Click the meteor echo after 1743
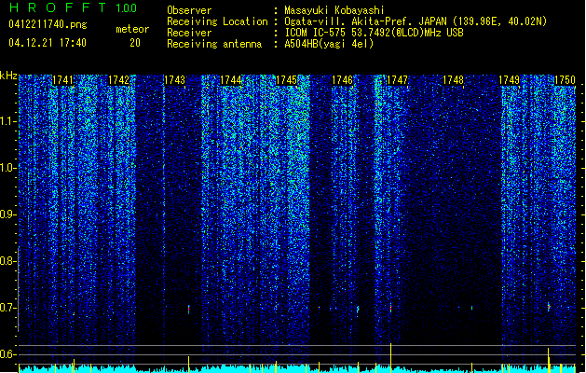Screen dimensions: 586x373 click(189, 310)
